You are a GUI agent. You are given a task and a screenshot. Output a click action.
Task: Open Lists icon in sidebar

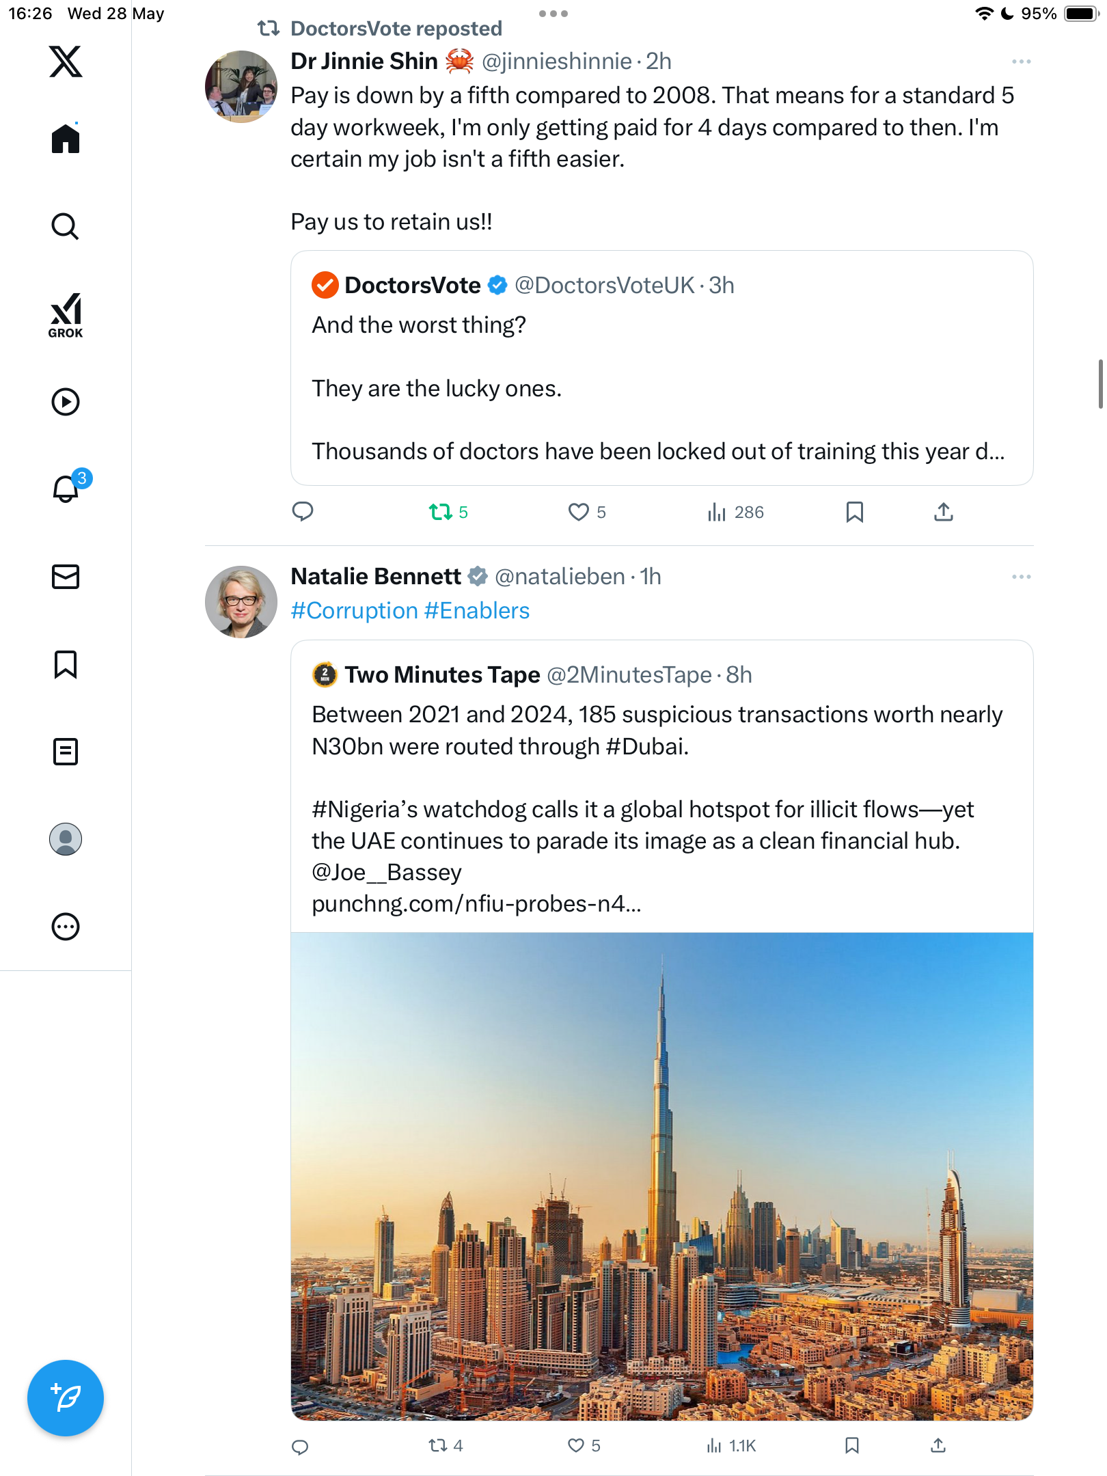tap(66, 752)
